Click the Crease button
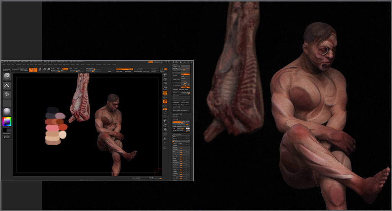 tap(176, 93)
